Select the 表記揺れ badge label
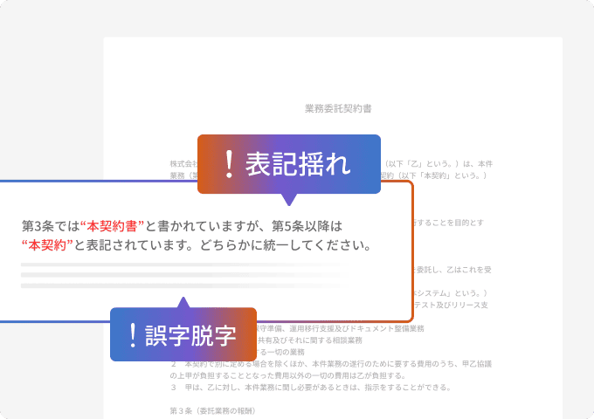The width and height of the screenshot is (594, 419). tap(298, 164)
